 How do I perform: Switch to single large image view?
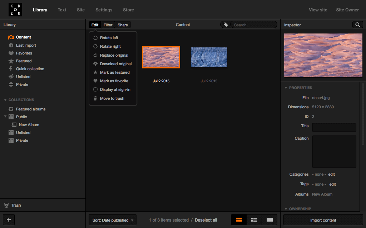pos(269,220)
